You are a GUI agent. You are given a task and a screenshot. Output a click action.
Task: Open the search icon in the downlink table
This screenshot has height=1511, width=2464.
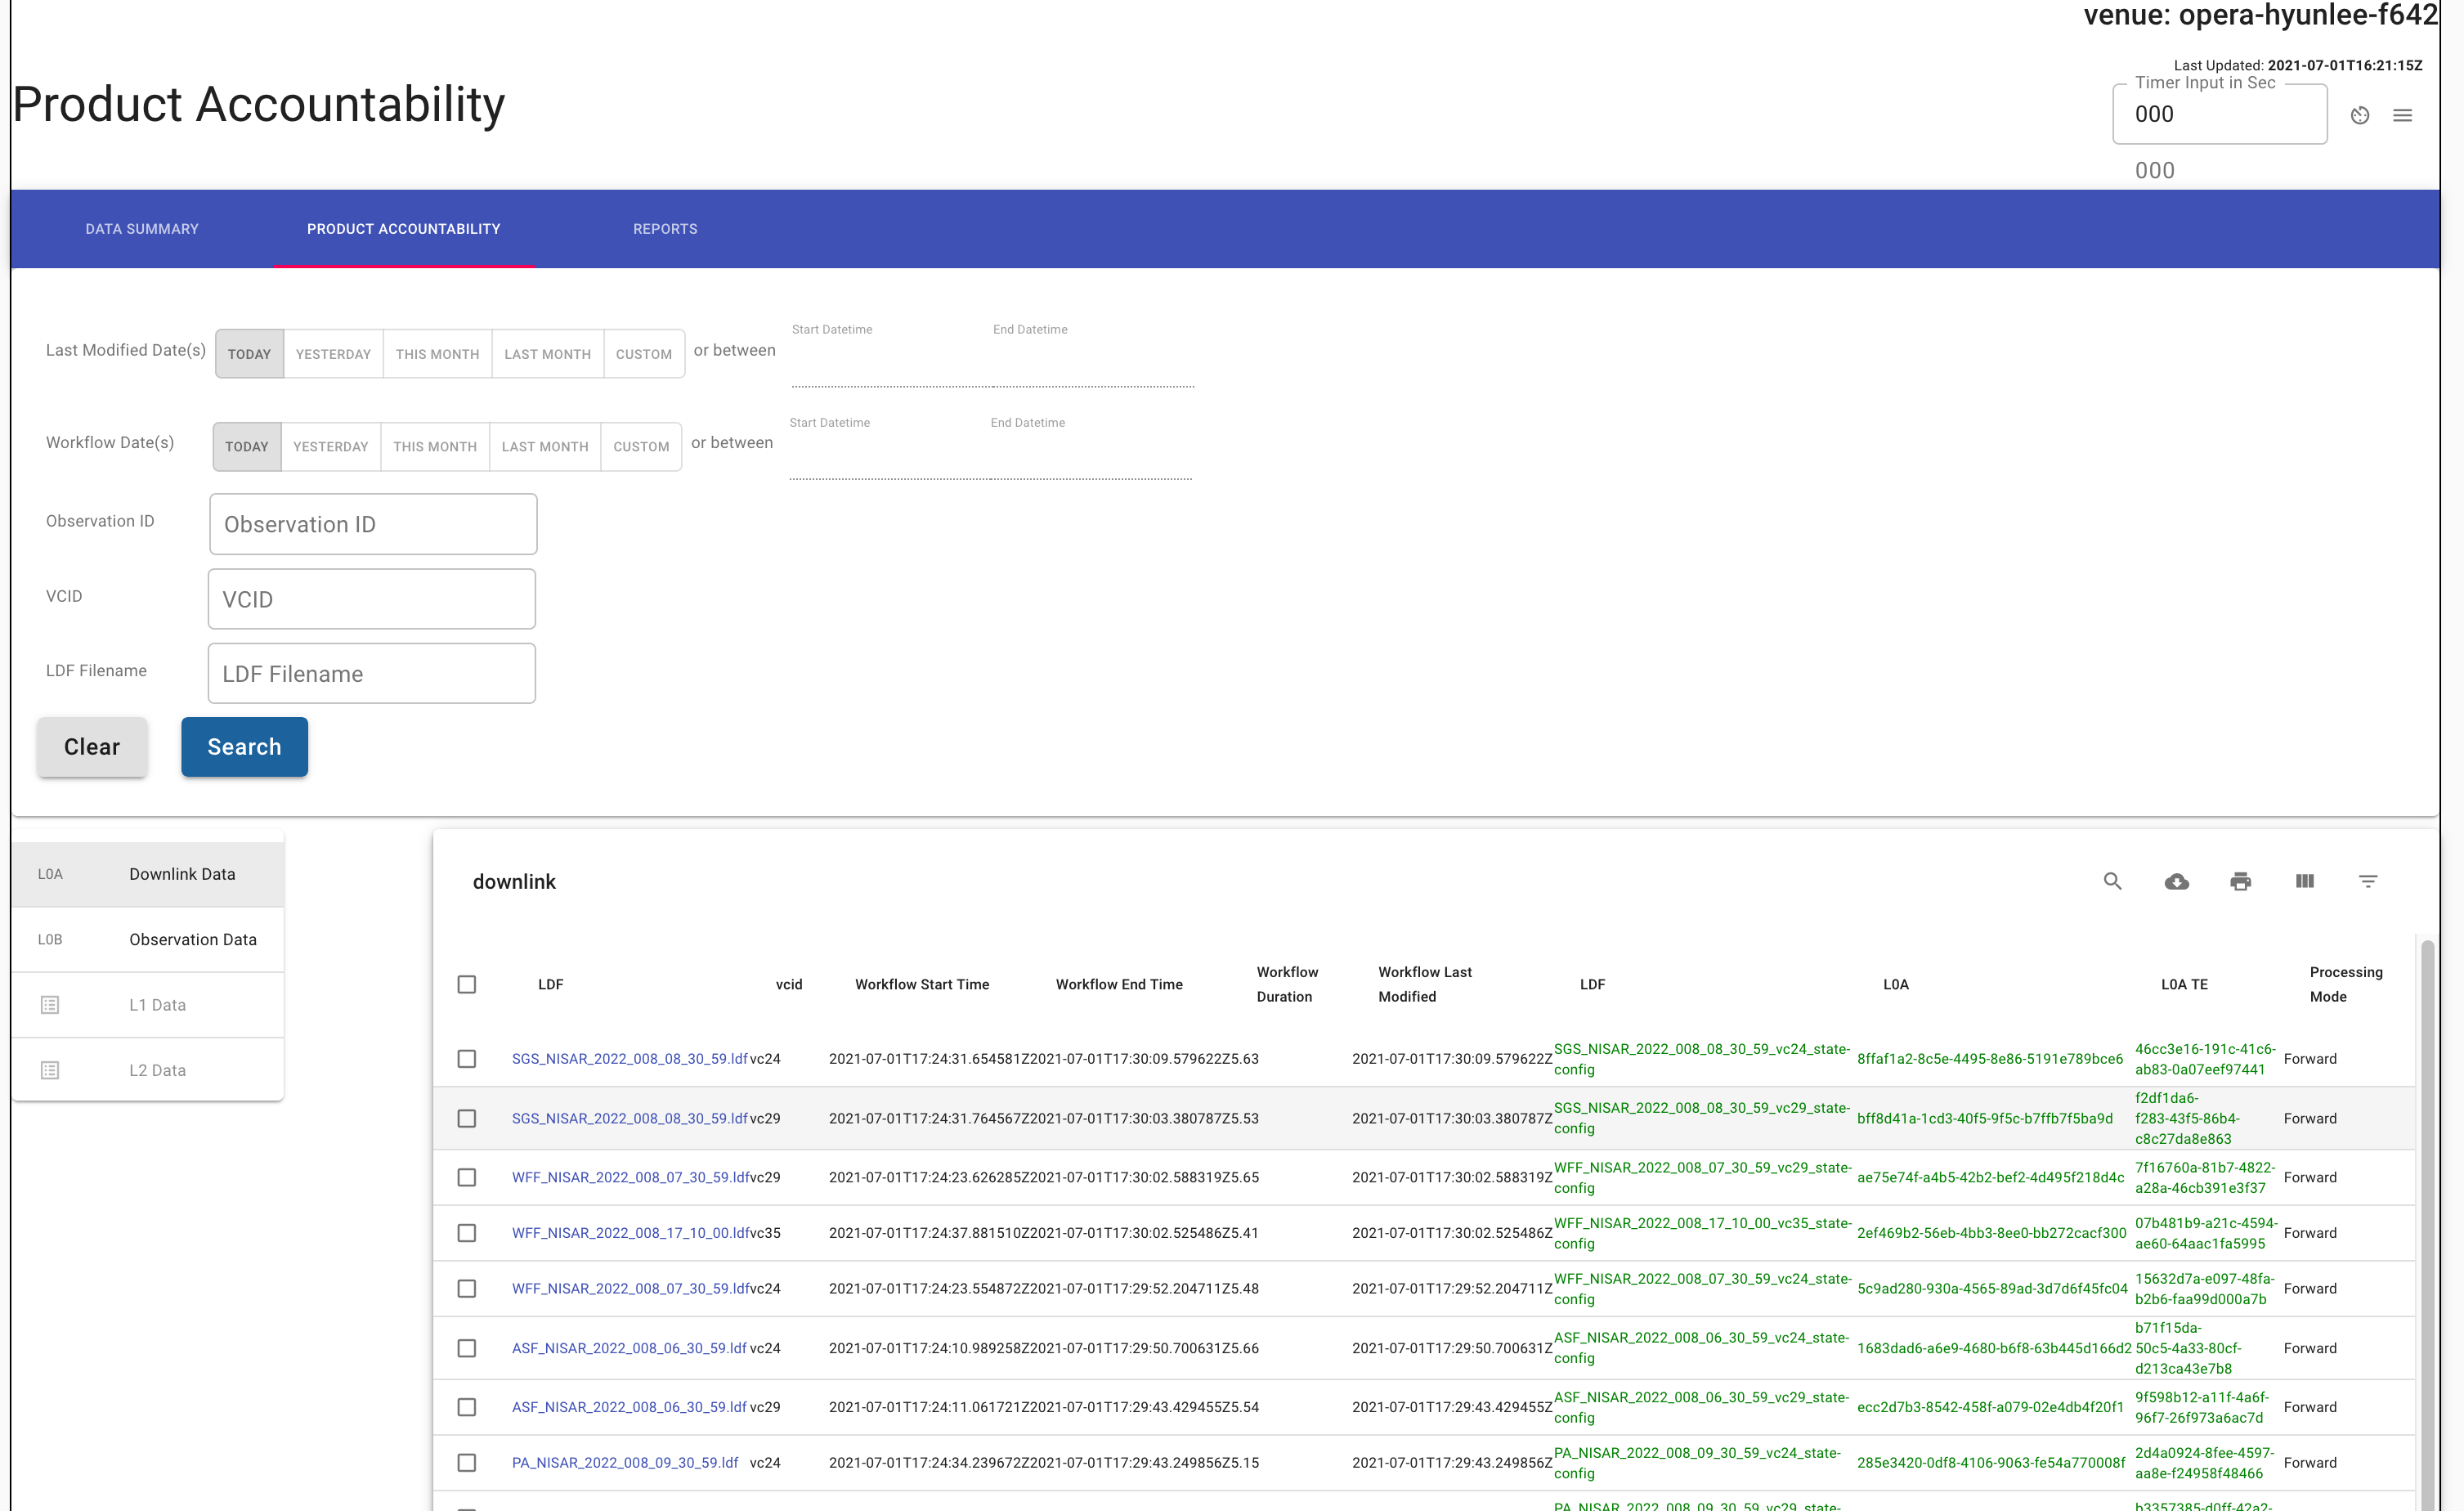pyautogui.click(x=2114, y=881)
